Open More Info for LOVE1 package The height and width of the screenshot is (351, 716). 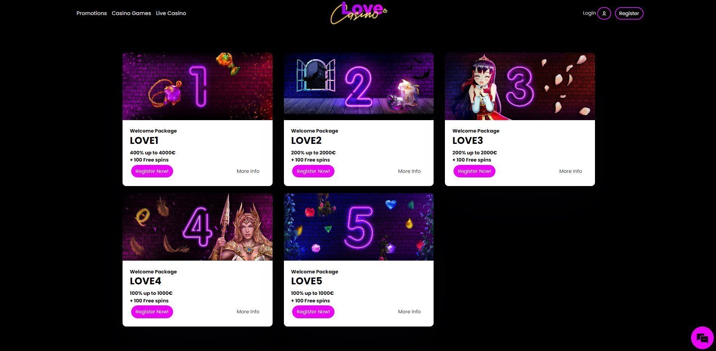[x=248, y=171]
